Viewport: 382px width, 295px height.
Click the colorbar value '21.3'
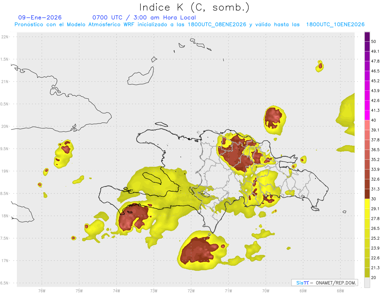(375, 268)
